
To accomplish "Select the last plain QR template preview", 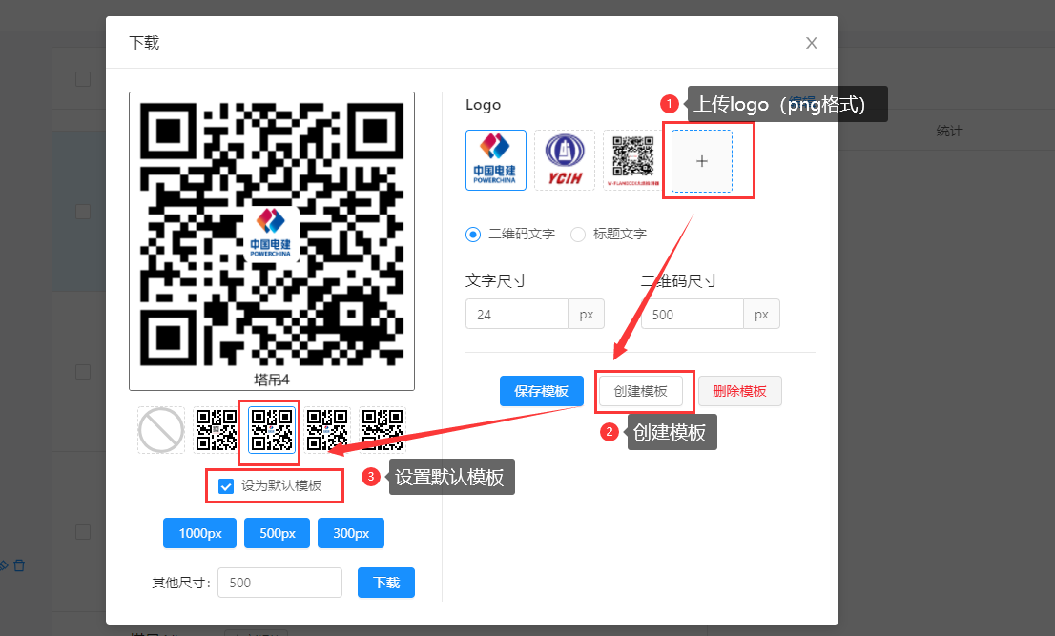I will pos(382,430).
